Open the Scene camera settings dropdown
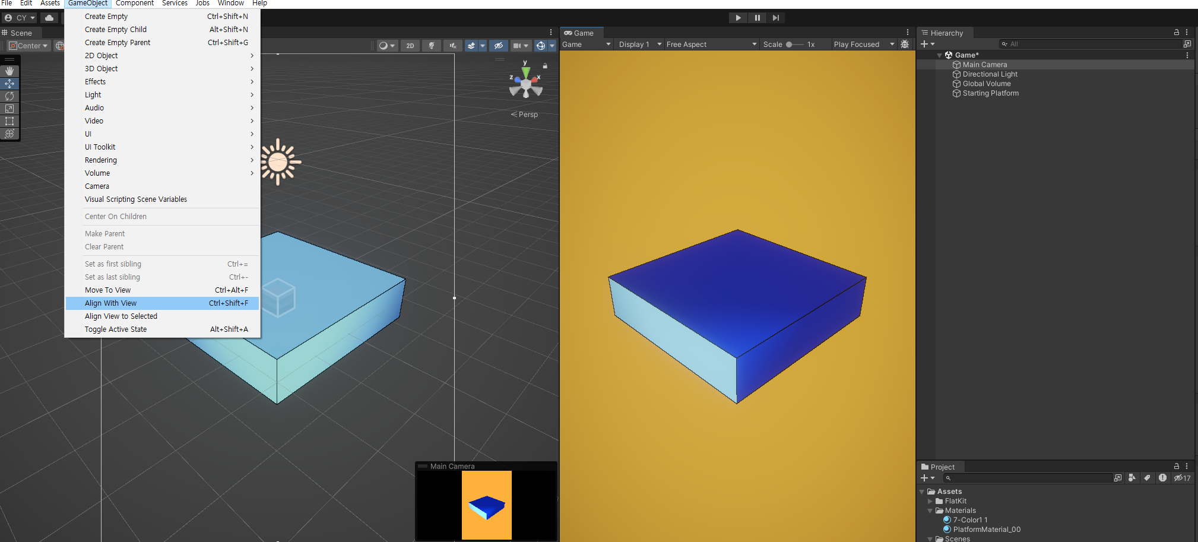Viewport: 1198px width, 542px height. coord(521,46)
